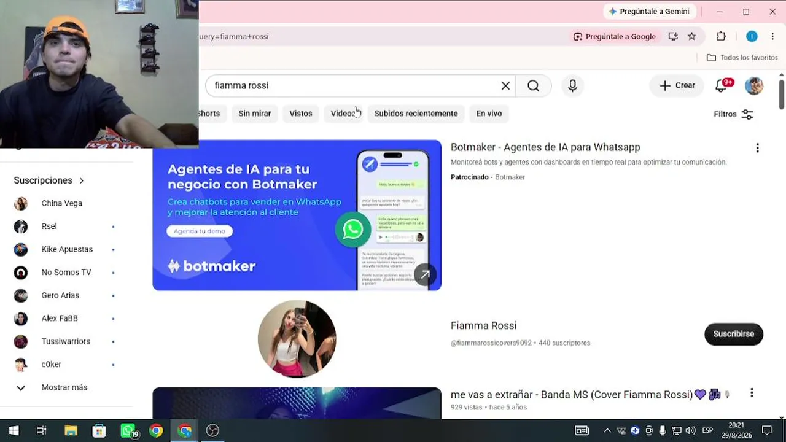Click the install app icon in address bar
Image resolution: width=786 pixels, height=442 pixels.
673,36
